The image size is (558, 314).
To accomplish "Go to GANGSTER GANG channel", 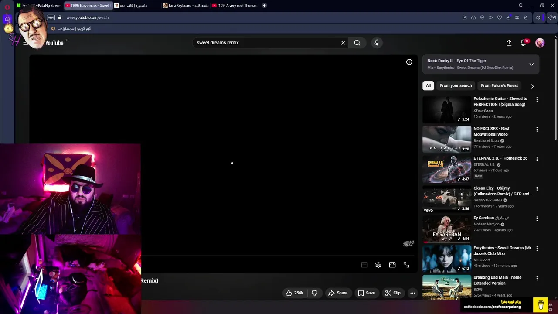I will [x=487, y=200].
